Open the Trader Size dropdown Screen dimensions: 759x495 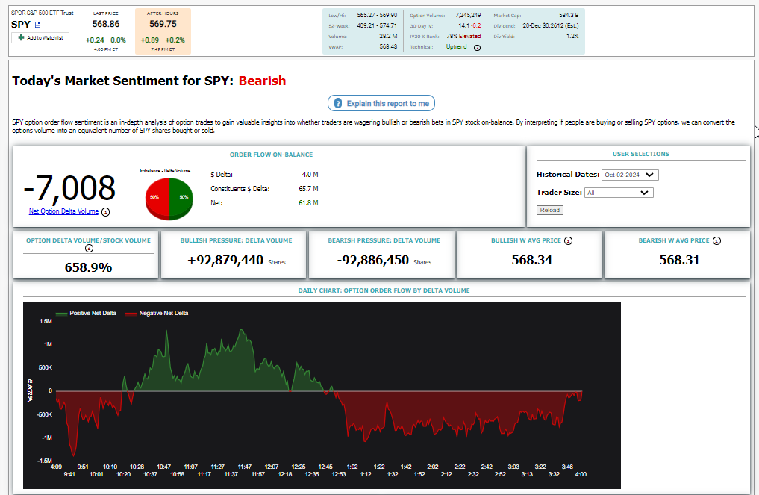point(619,193)
